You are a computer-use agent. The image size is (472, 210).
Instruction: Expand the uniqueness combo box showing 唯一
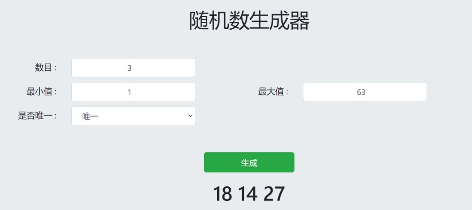[133, 116]
